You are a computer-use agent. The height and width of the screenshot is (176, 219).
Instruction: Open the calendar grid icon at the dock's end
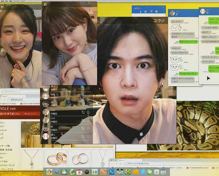pyautogui.click(x=163, y=172)
